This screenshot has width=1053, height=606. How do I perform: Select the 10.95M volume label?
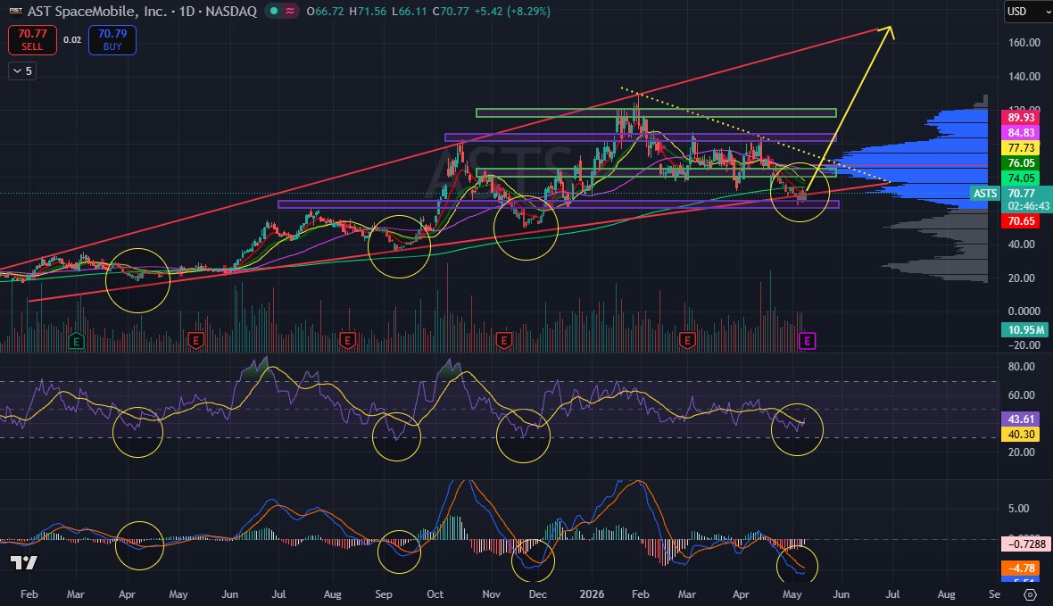1025,330
